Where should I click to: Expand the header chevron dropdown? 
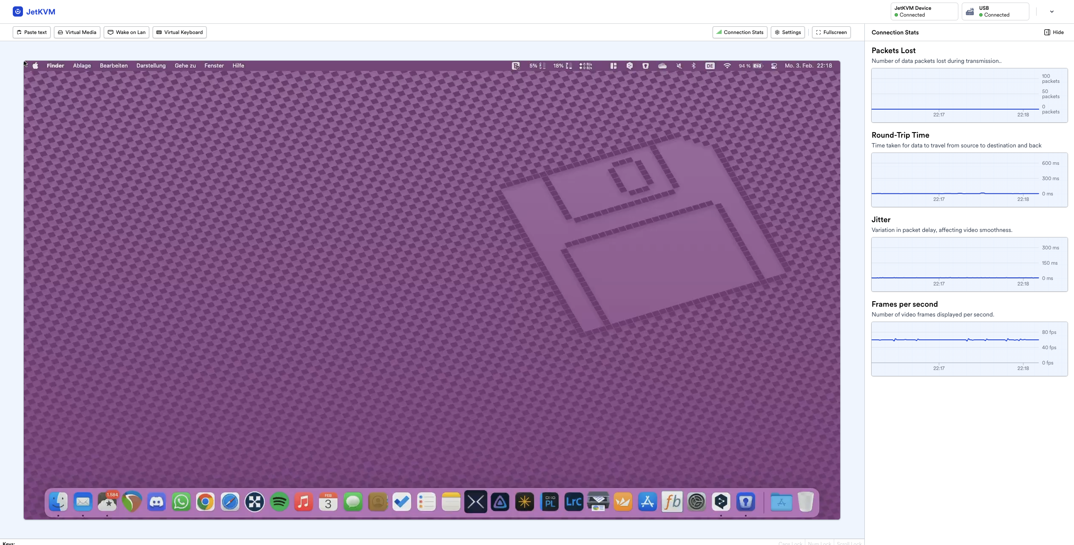pos(1052,12)
